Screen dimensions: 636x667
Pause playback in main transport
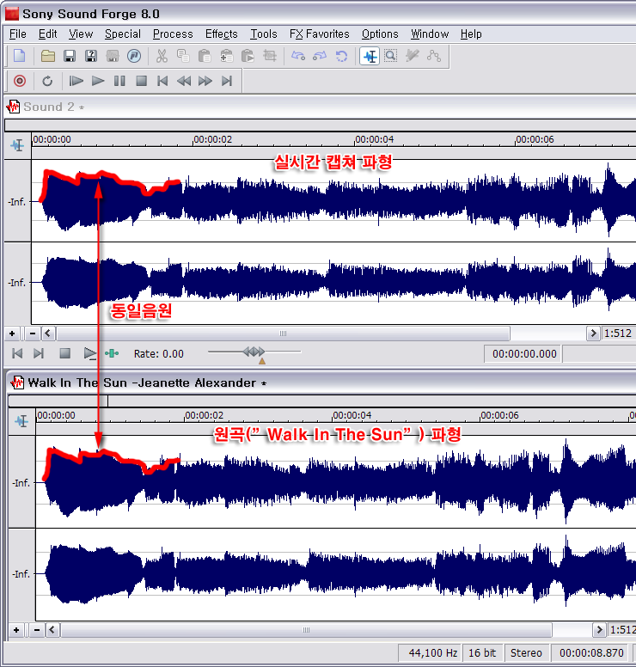coord(119,81)
